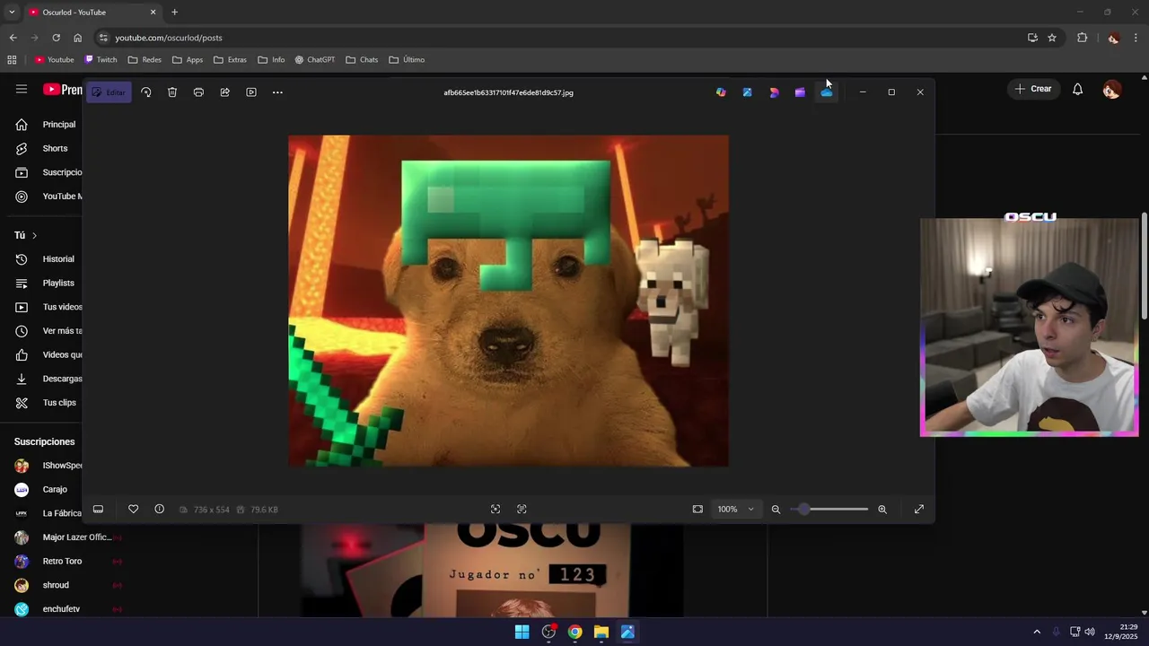Screen dimensions: 1149x646
Task: Open the ChatGPT bookmark
Action: click(x=314, y=60)
